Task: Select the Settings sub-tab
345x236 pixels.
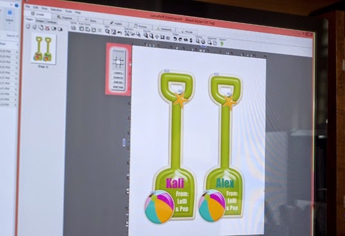Action: tap(51, 22)
